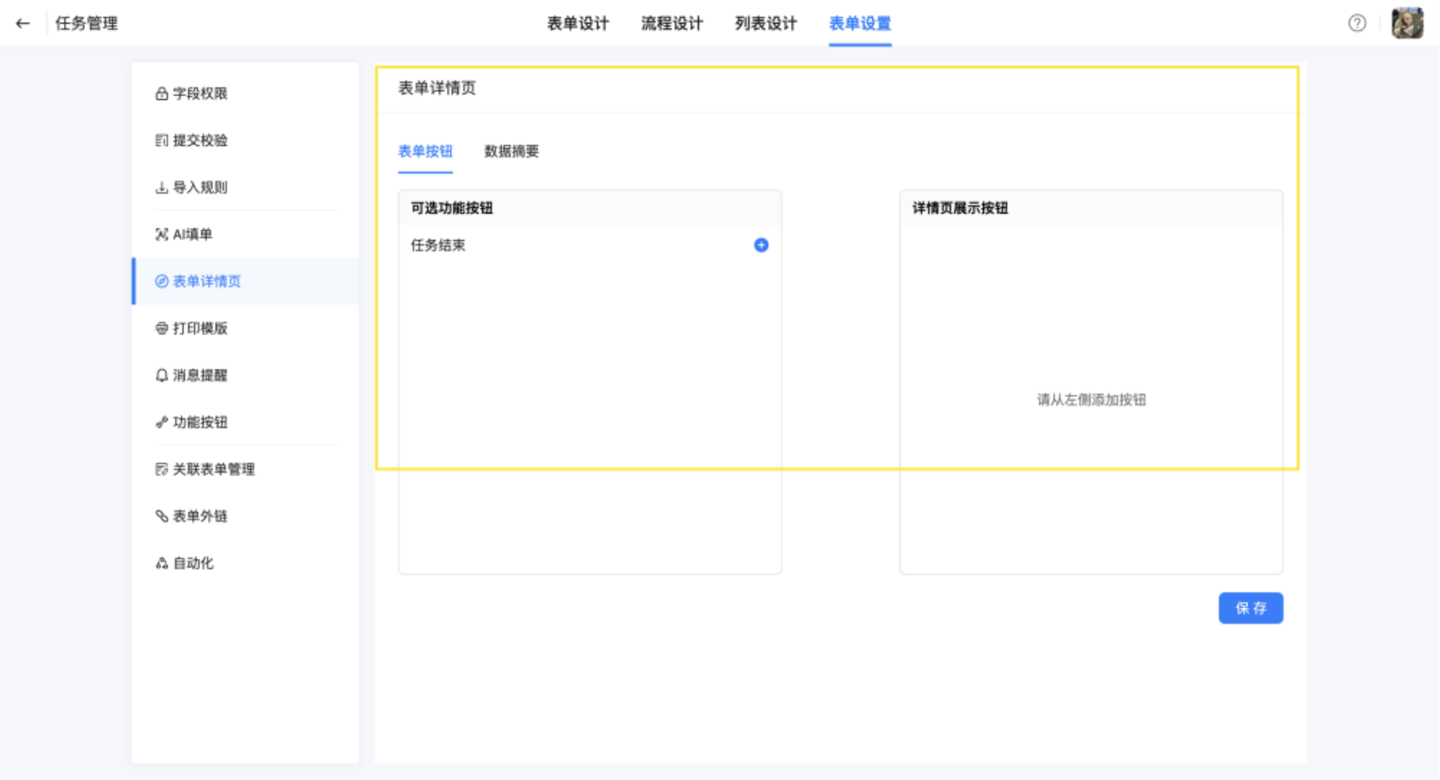Screen dimensions: 1440x780
Task: Add 任务结束 button with plus icon
Action: click(x=761, y=245)
